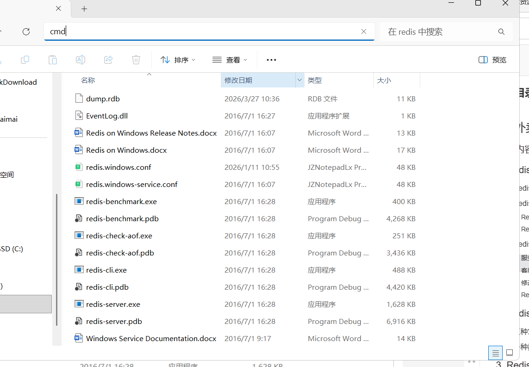
Task: Open the 排序 sort dropdown
Action: (178, 60)
